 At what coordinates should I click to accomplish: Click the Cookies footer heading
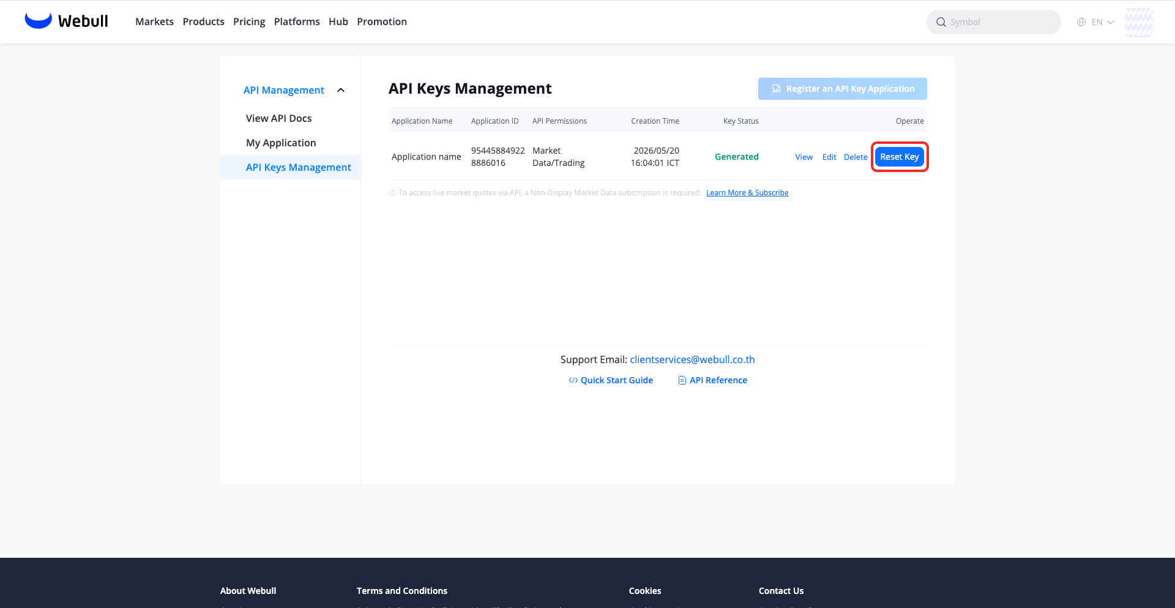click(x=645, y=591)
